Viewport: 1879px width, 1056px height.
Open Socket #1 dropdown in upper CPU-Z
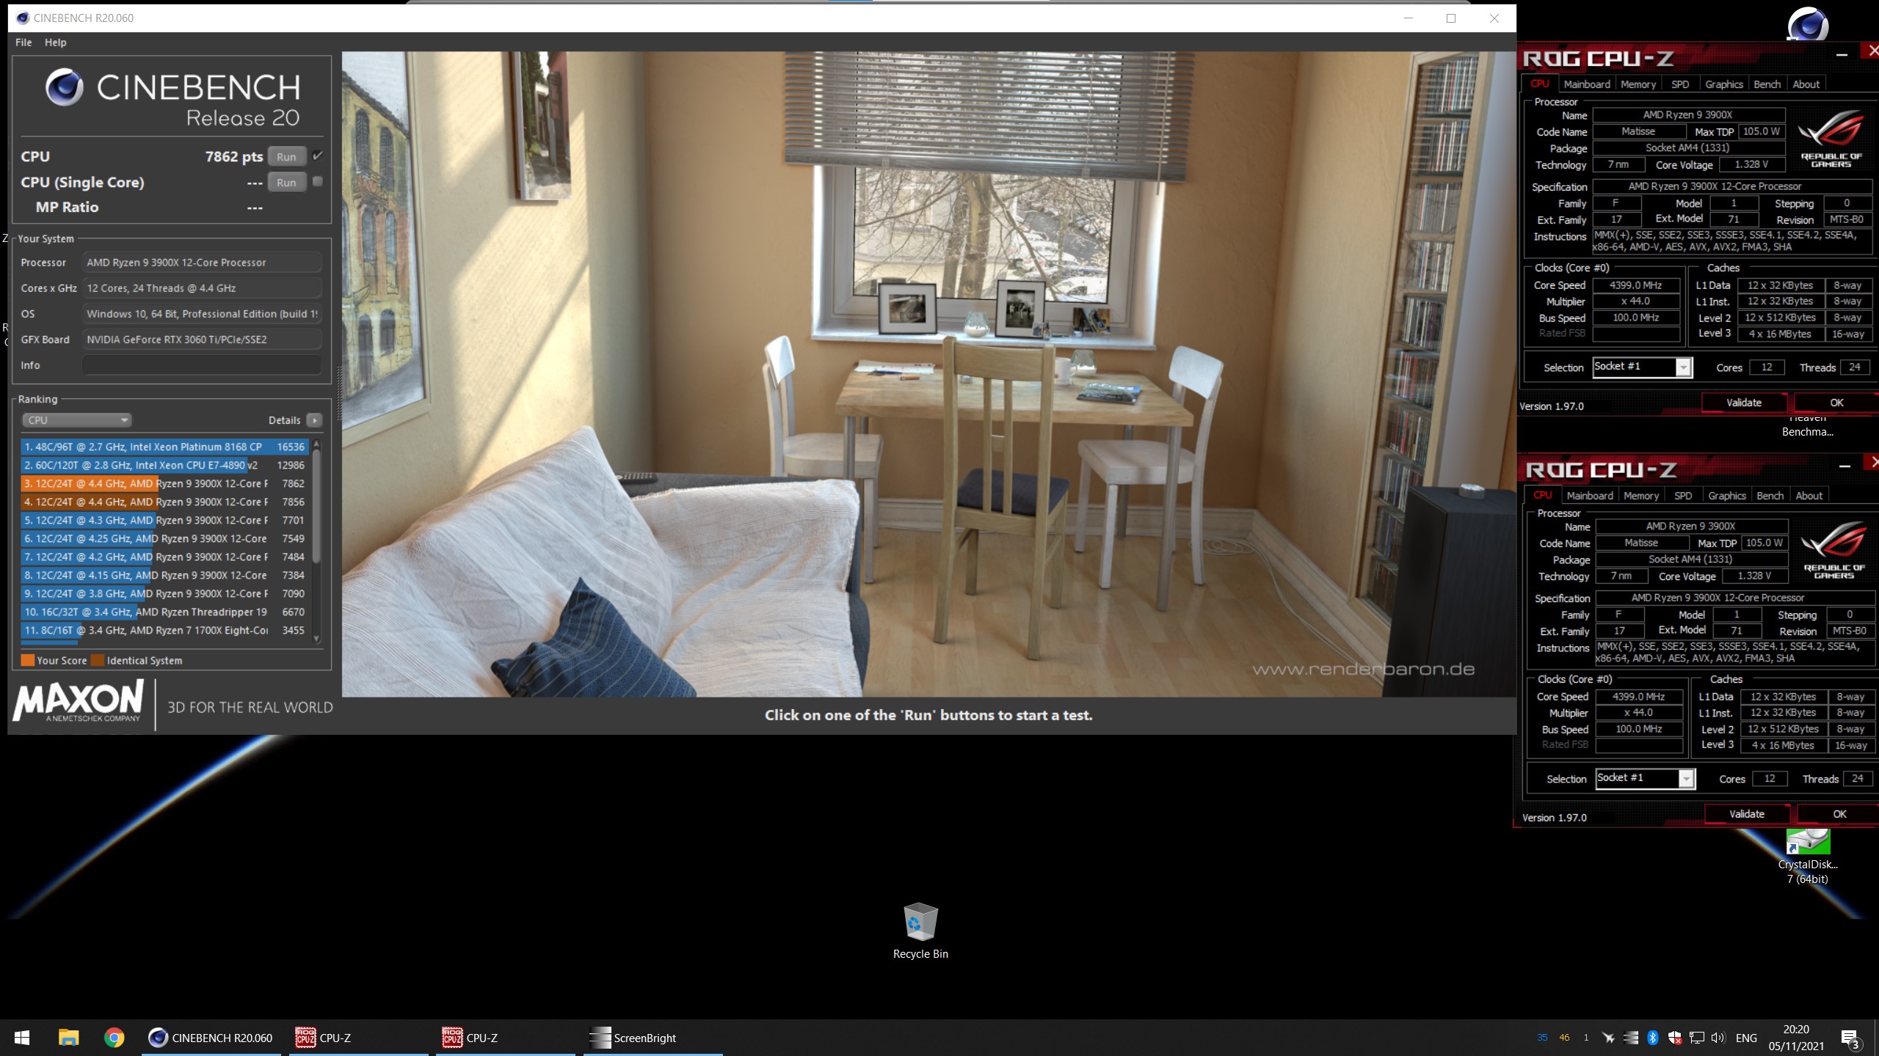[1643, 367]
